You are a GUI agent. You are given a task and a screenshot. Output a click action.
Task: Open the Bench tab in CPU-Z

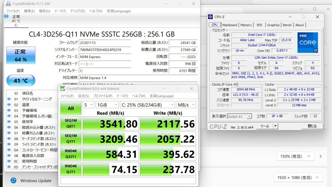coord(287,25)
